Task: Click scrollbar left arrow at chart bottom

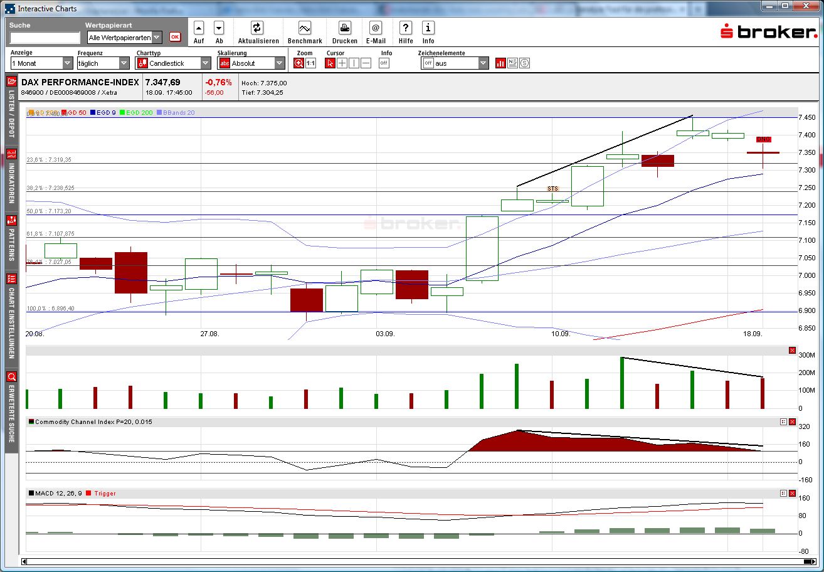Action: [24, 561]
